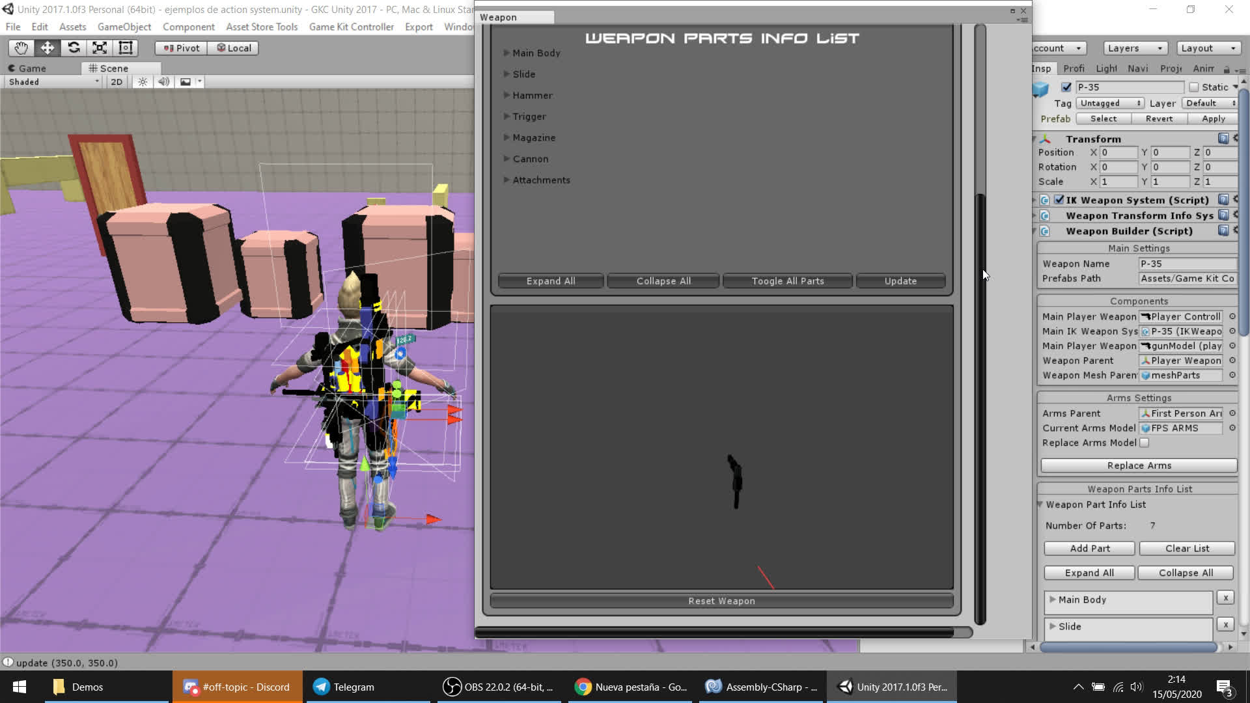
Task: Select the Scale tool
Action: point(100,48)
